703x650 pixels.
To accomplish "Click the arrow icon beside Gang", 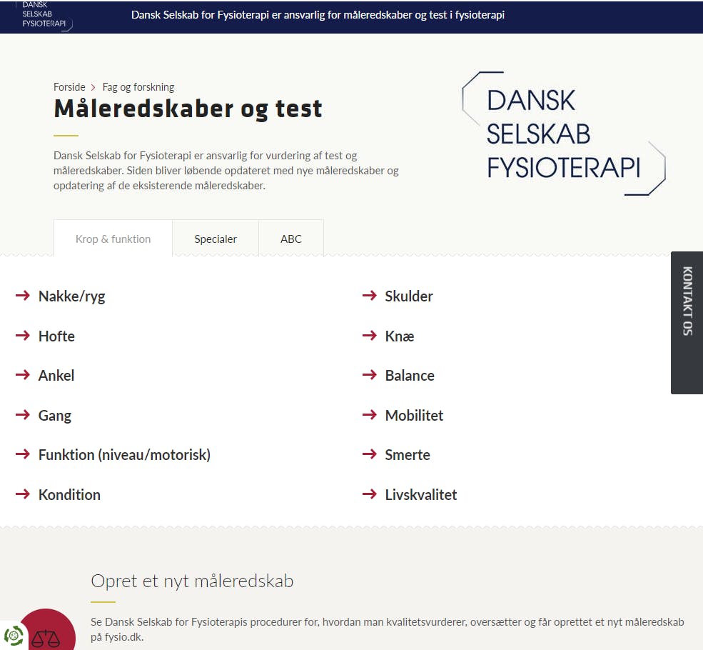I will pos(23,415).
